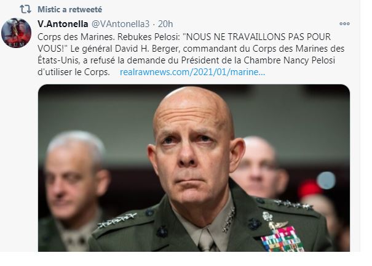Image resolution: width=372 pixels, height=266 pixels.
Task: Click the @VAntonella3 handle
Action: point(121,24)
